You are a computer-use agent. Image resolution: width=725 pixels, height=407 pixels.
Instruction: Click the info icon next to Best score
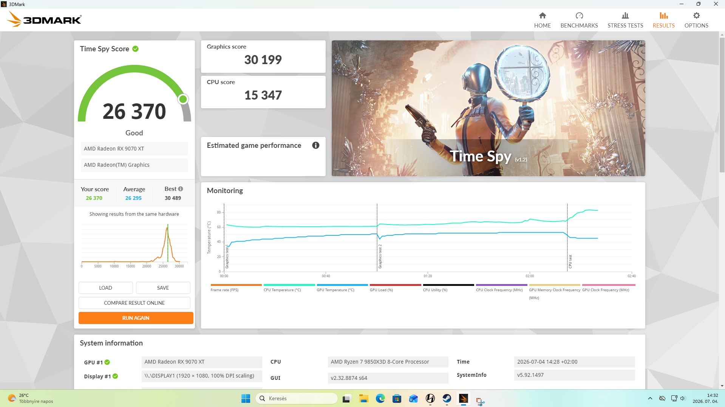click(x=180, y=189)
